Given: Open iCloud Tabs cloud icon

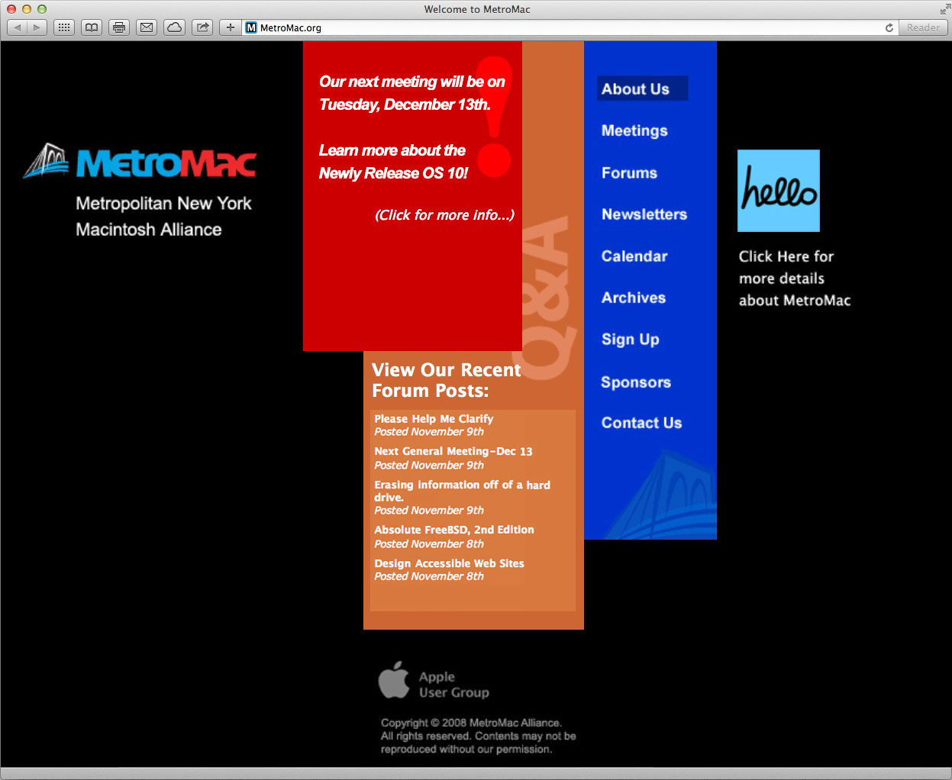Looking at the screenshot, I should coord(174,27).
